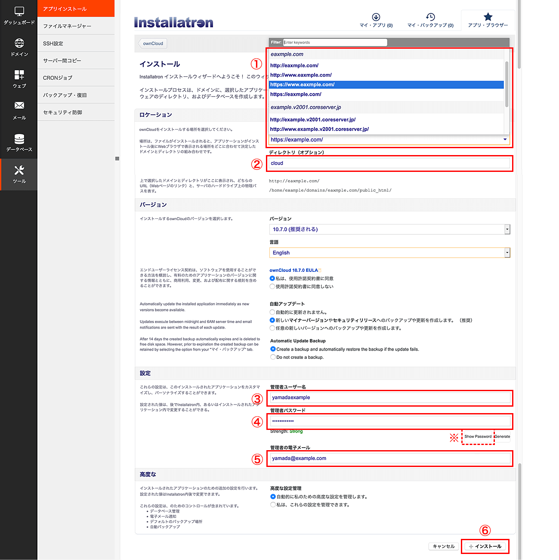Select https://www.eaxmple.com/ highlighted option
This screenshot has height=560, width=559.
tap(386, 84)
